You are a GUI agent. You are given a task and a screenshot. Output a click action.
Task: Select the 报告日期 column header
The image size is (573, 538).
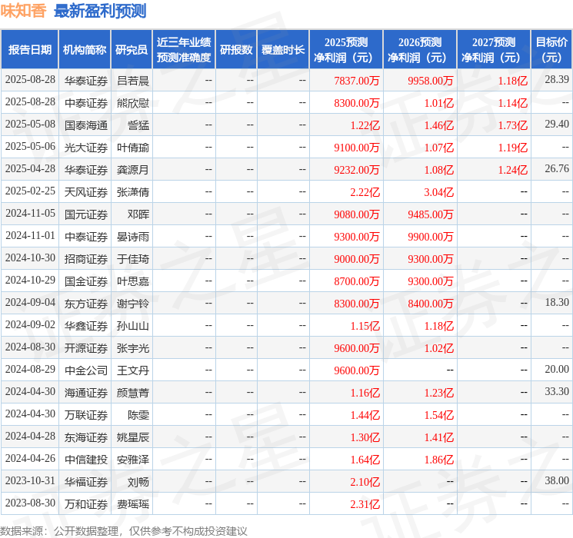29,50
